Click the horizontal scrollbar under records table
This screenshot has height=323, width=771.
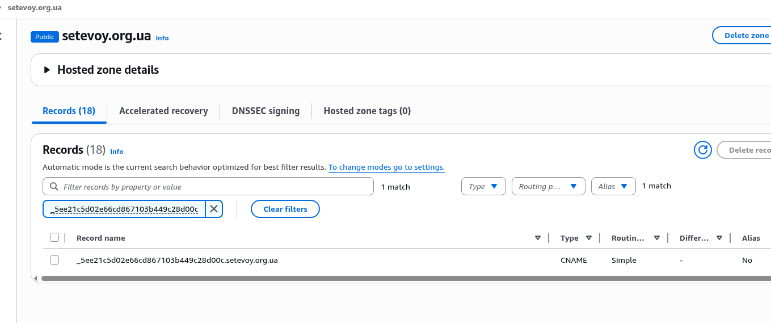397,278
